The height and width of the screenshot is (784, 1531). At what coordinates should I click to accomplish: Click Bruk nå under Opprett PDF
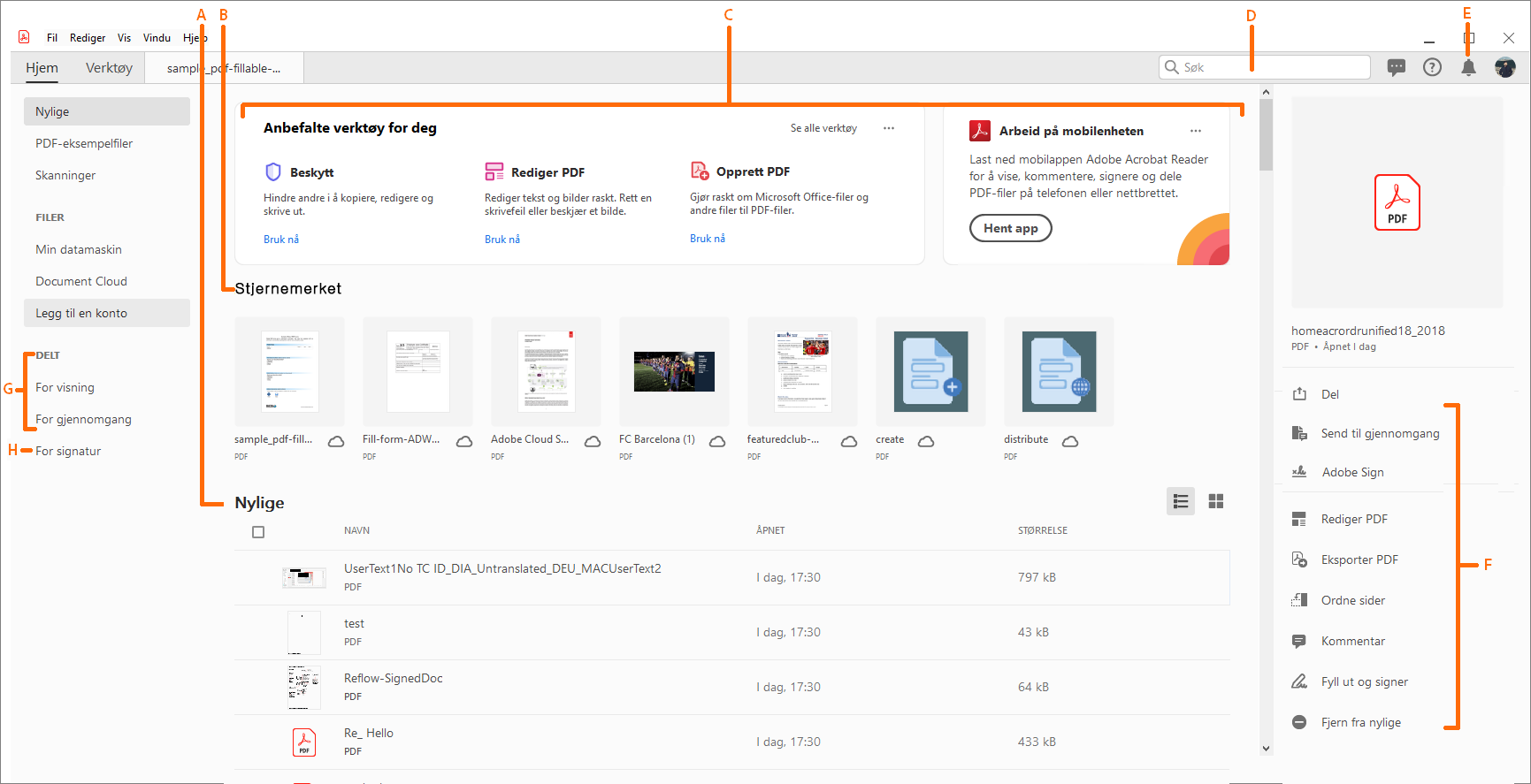[x=708, y=239]
